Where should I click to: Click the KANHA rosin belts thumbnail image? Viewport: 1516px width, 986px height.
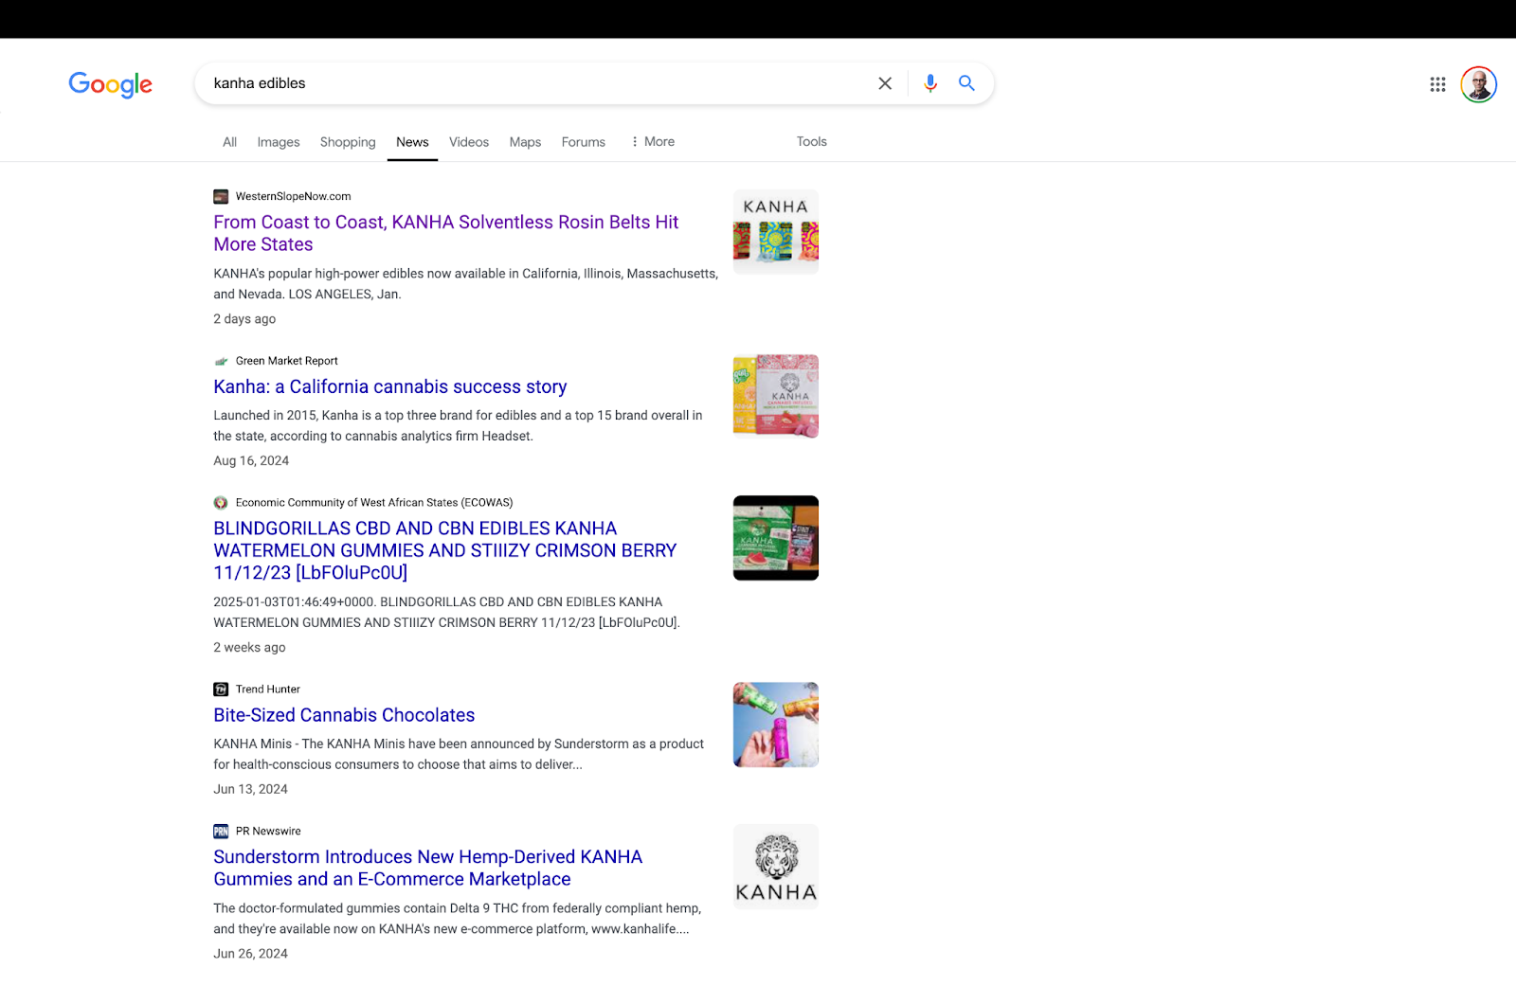[776, 232]
